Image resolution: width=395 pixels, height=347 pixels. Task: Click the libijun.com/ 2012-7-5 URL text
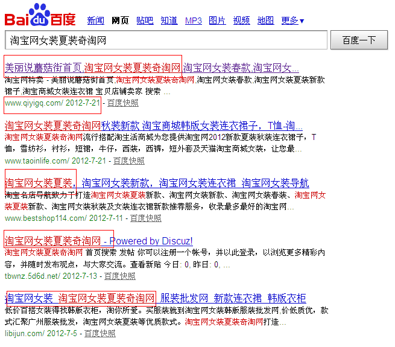(41, 334)
